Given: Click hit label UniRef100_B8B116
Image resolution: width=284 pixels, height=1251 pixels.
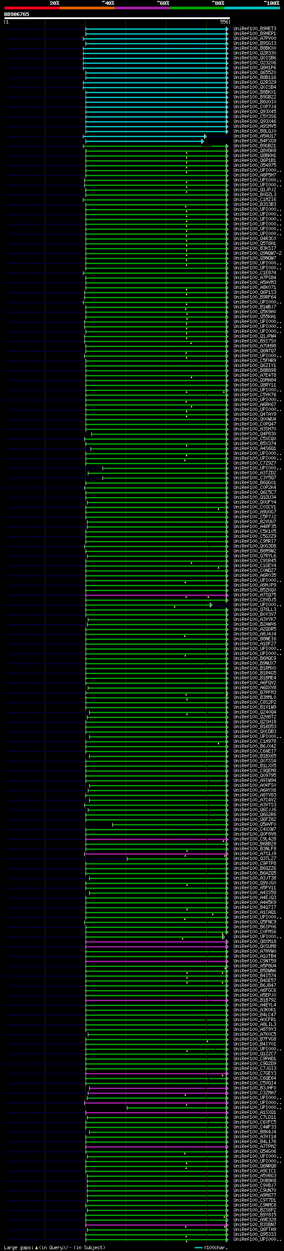Looking at the screenshot, I should tap(255, 77).
